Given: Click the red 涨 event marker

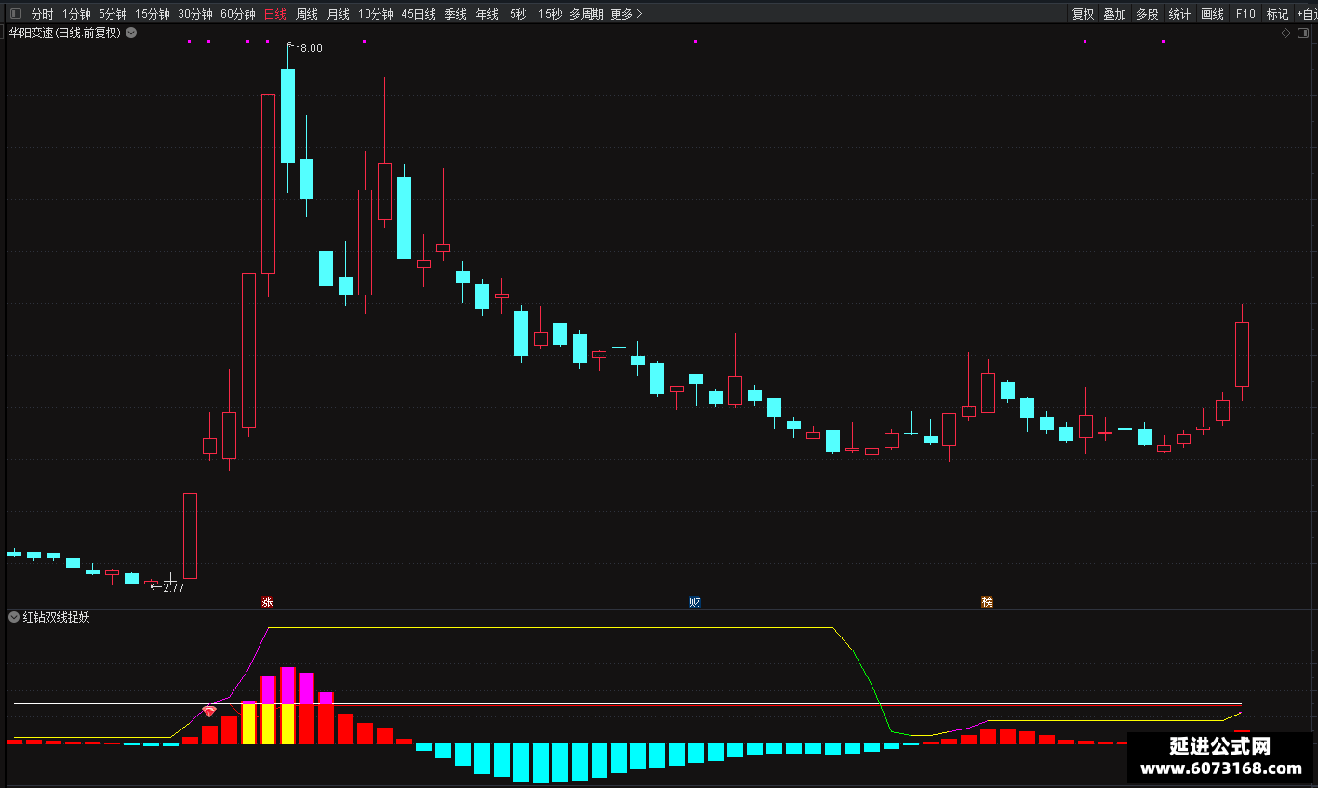Looking at the screenshot, I should [267, 602].
